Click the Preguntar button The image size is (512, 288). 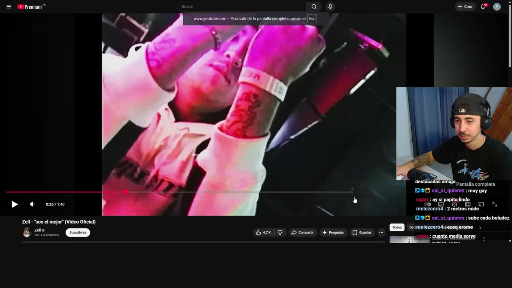[333, 232]
